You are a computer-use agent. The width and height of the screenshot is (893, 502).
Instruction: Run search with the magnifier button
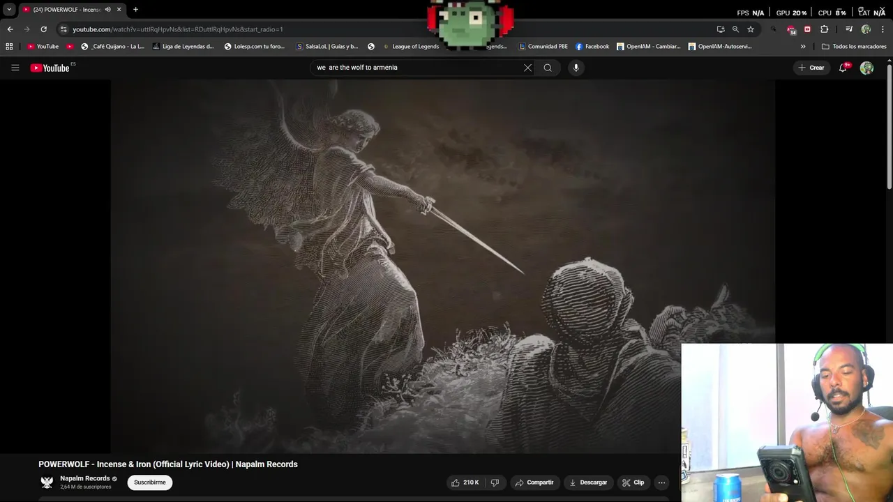[548, 68]
